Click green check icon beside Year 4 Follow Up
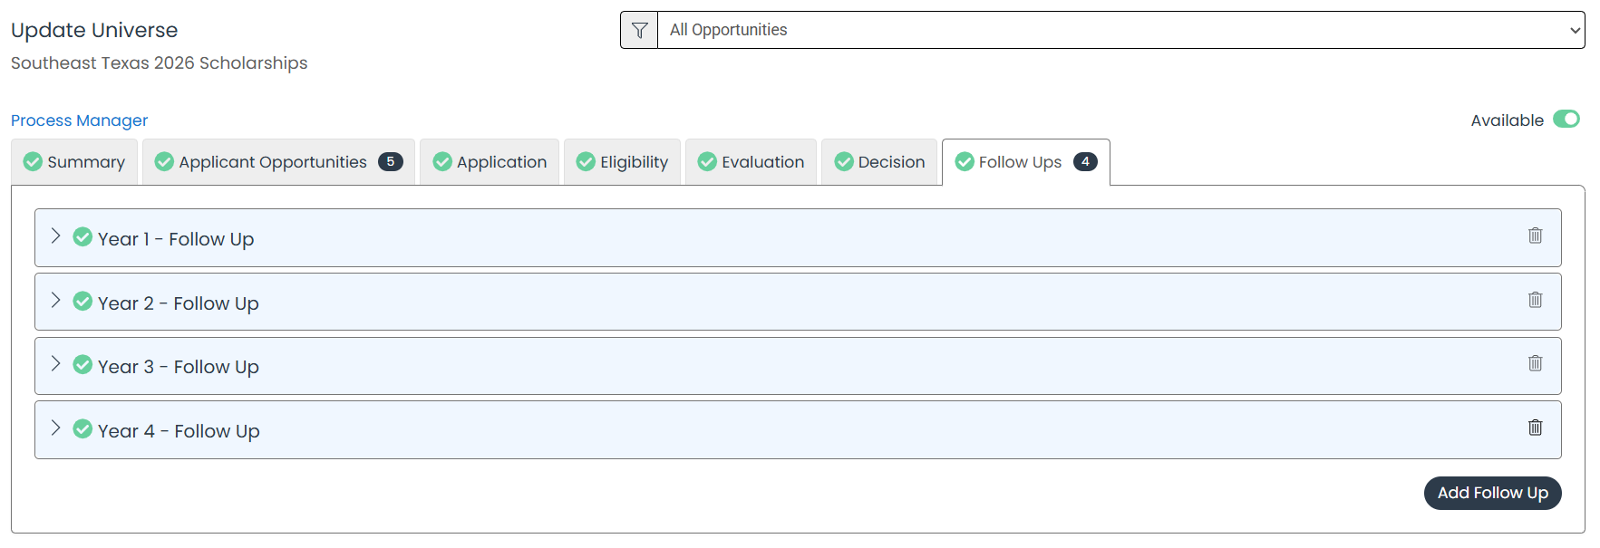This screenshot has height=548, width=1600. (82, 429)
